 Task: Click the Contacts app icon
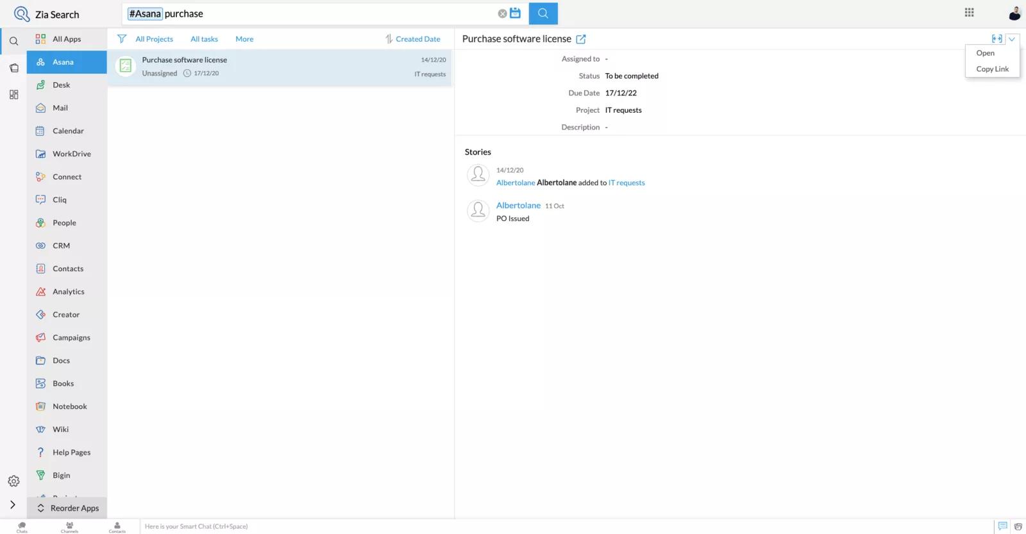coord(40,269)
